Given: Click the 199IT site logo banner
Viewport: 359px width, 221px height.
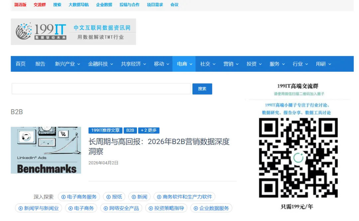Looking at the screenshot, I should click(x=73, y=32).
